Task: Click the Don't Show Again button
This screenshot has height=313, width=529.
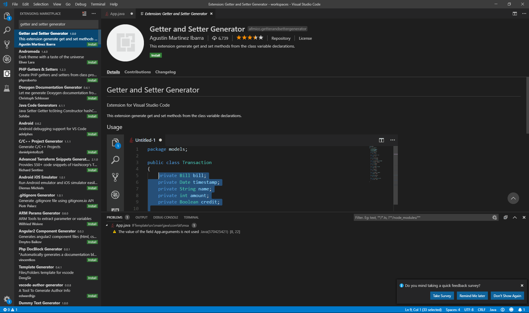Action: (x=507, y=296)
